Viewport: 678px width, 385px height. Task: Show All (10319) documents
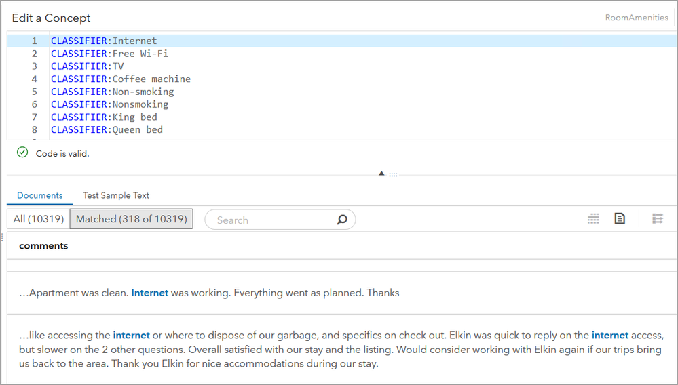click(x=39, y=219)
